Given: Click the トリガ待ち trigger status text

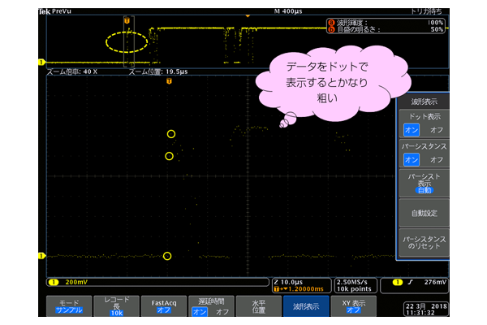Looking at the screenshot, I should 426,11.
